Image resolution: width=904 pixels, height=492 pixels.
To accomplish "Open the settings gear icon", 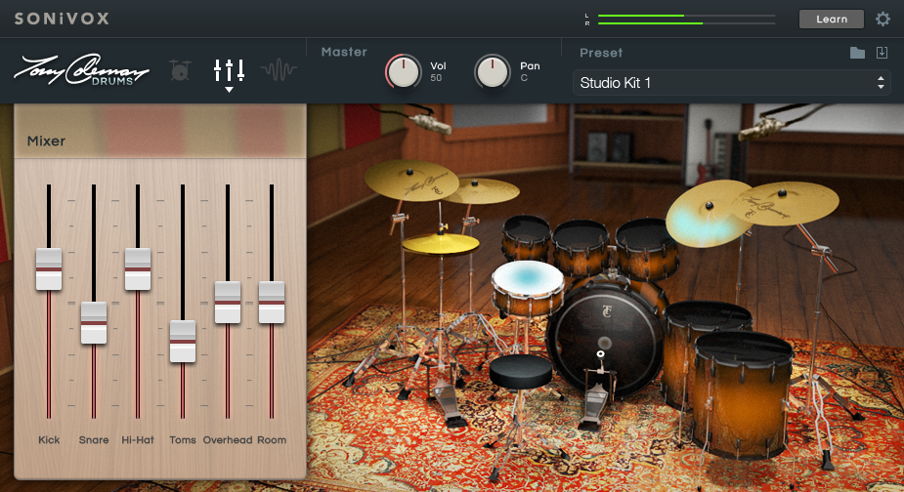I will (x=882, y=19).
